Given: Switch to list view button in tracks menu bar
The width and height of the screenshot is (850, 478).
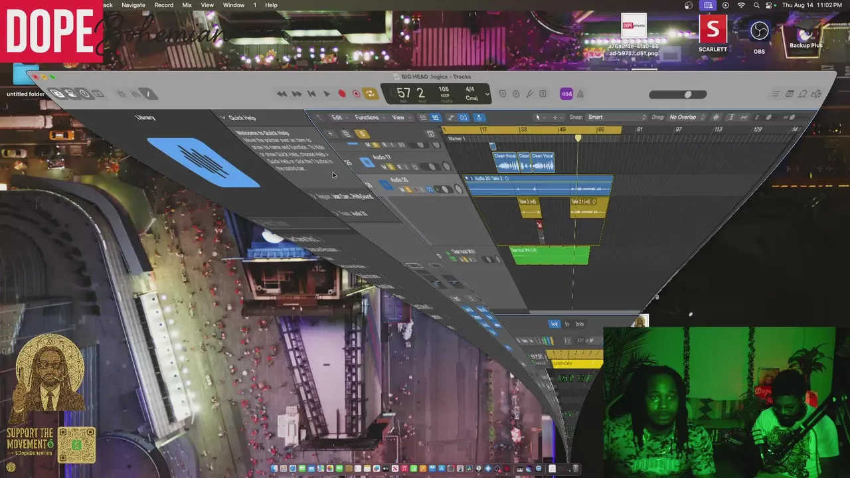Looking at the screenshot, I should 436,118.
